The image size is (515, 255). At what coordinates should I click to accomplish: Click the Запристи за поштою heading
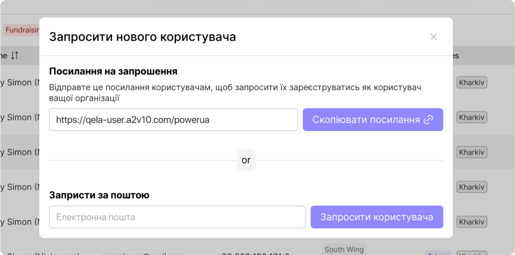[x=99, y=195]
